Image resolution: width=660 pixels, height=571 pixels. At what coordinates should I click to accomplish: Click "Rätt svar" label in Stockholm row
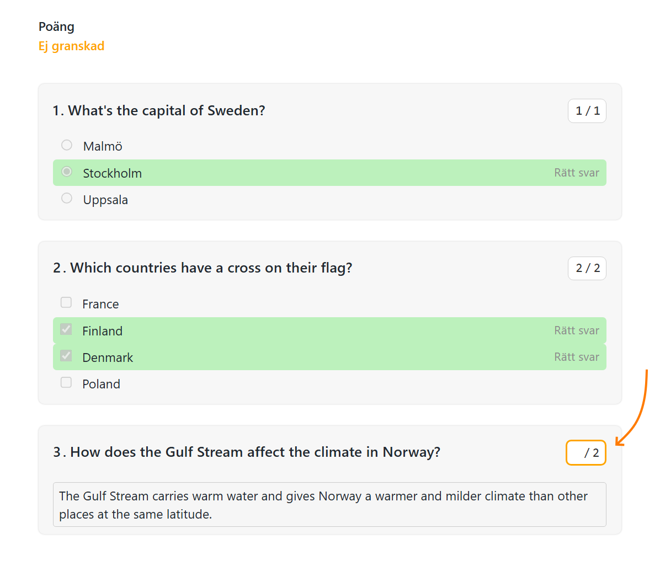576,173
